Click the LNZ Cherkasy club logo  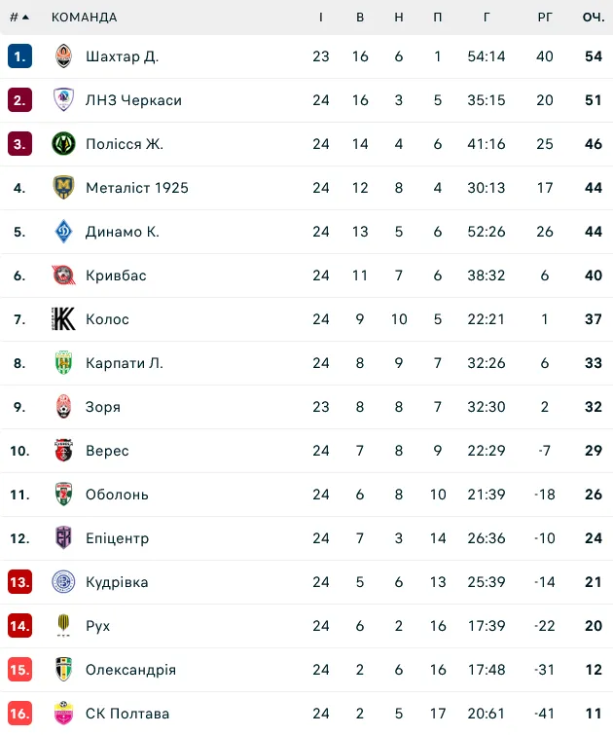(x=63, y=100)
